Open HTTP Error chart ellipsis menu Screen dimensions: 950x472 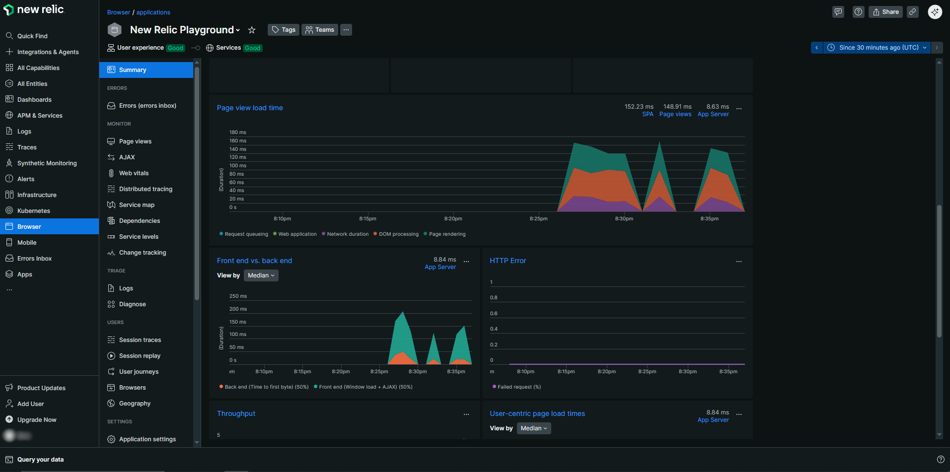coord(739,261)
